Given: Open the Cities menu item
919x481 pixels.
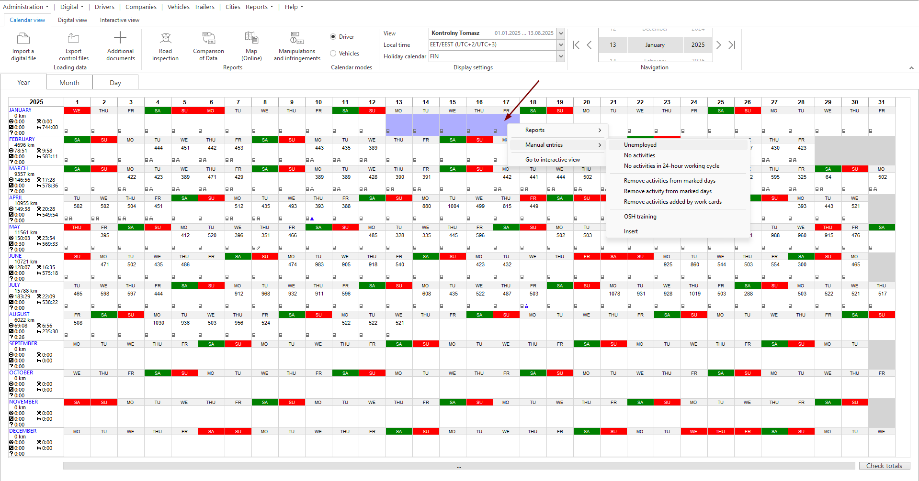Looking at the screenshot, I should 233,7.
